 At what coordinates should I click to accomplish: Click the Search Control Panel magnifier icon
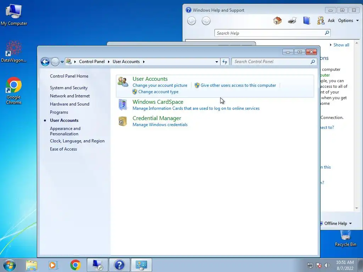point(313,62)
